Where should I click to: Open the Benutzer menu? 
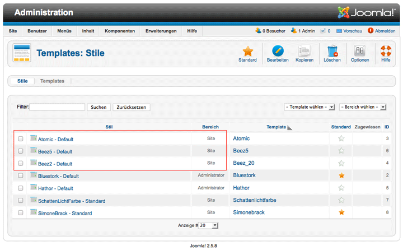[x=37, y=31]
